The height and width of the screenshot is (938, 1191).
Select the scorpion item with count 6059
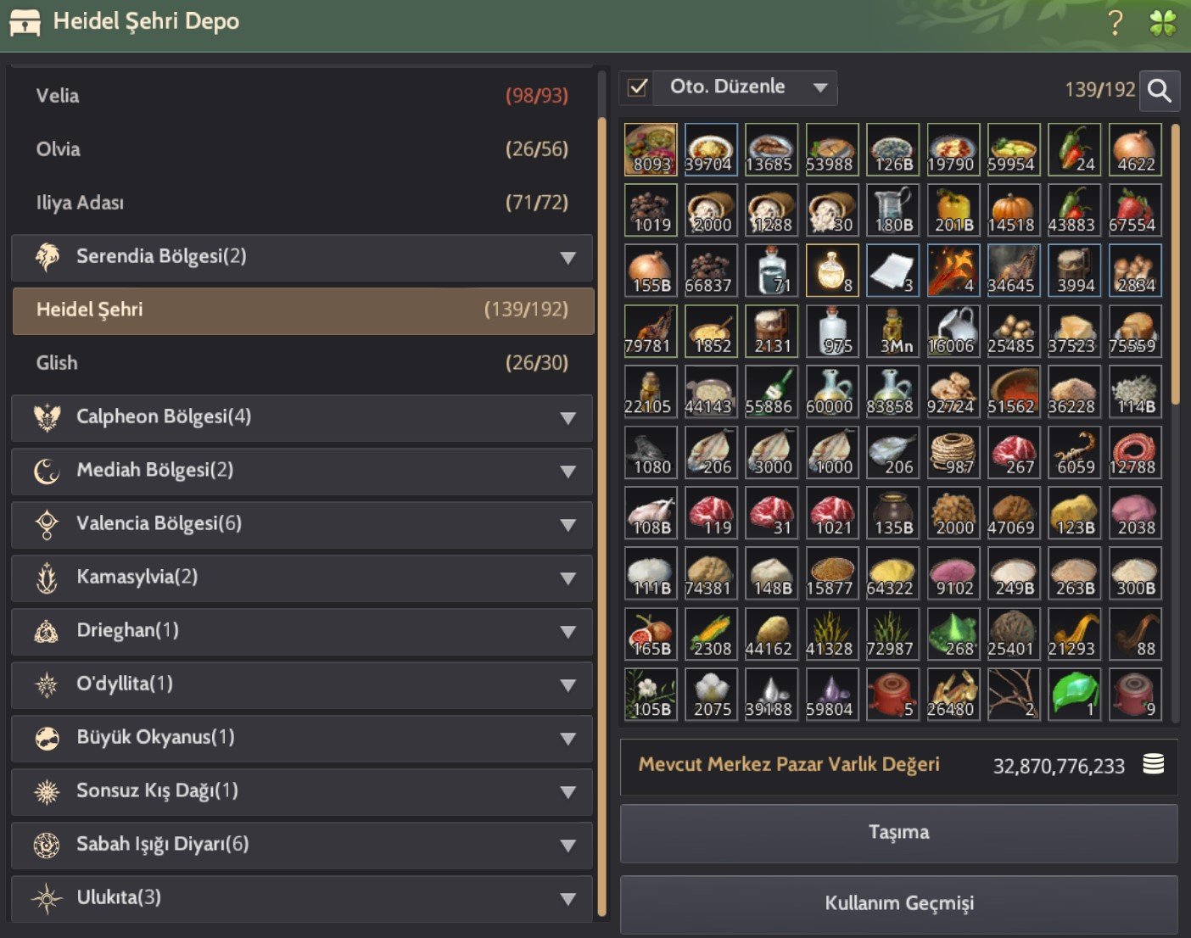pos(1075,453)
